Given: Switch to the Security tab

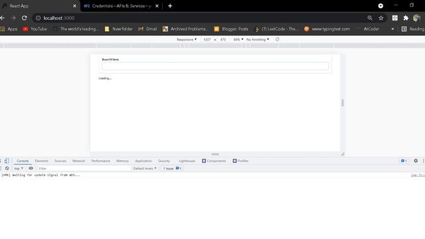Looking at the screenshot, I should (x=164, y=161).
